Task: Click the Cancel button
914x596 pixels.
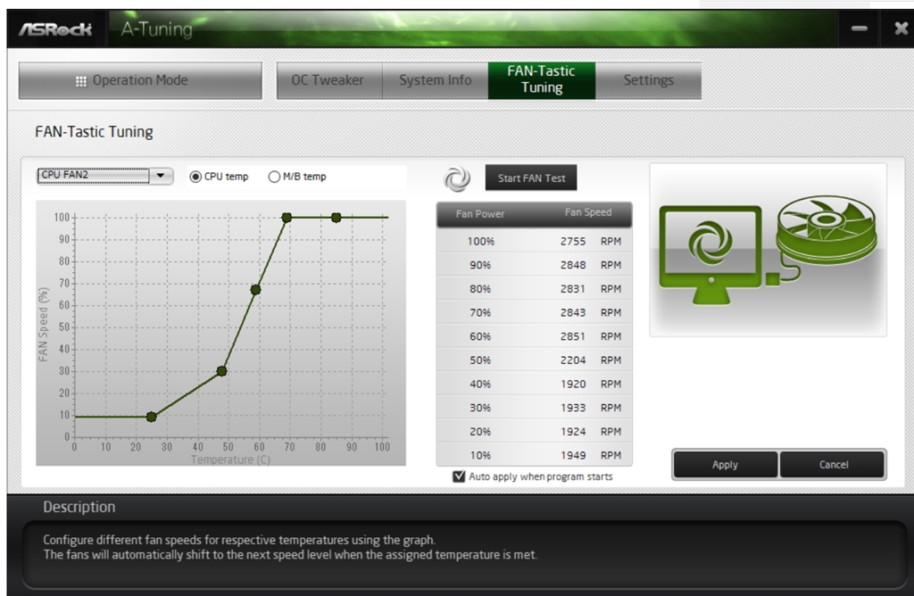Action: click(833, 464)
